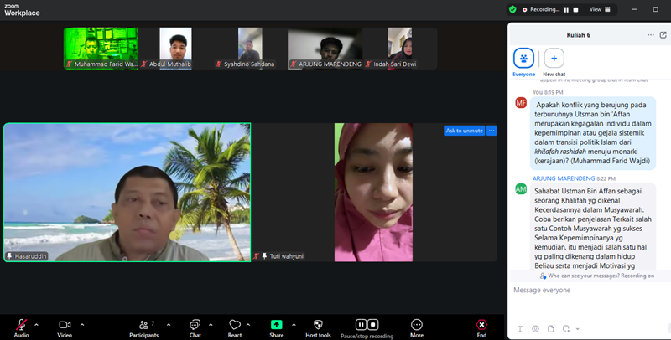Click muted mic icon on Syahdino Sahdana
Viewport: 671px width, 340px height.
(x=219, y=64)
